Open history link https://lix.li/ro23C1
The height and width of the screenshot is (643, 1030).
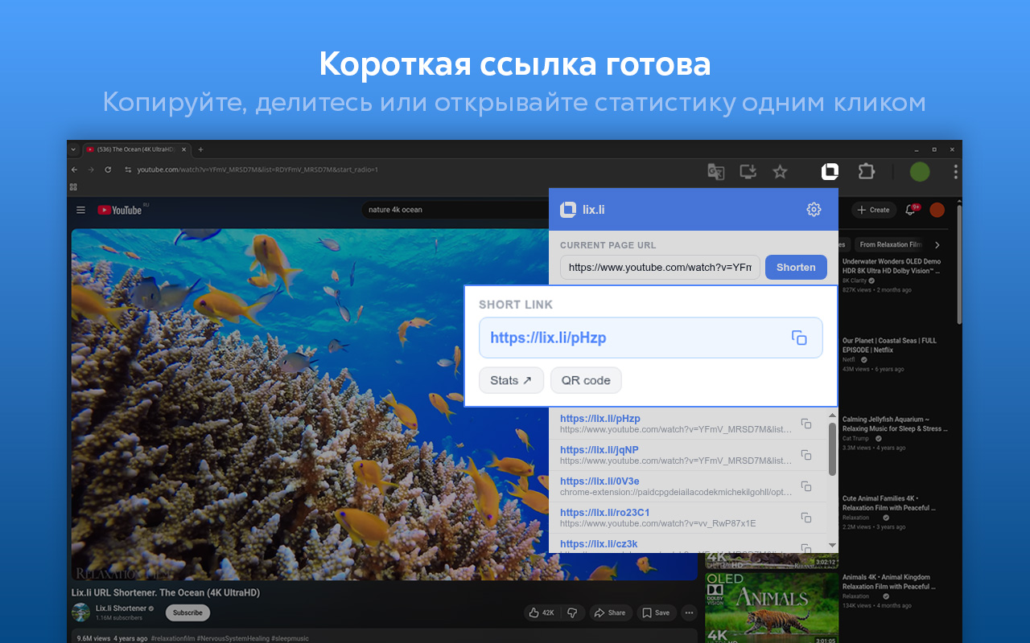coord(605,513)
